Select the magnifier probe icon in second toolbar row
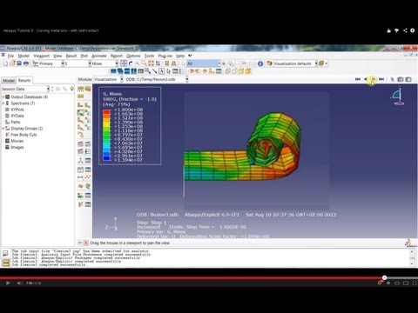This screenshot has width=418, height=313. 148,71
